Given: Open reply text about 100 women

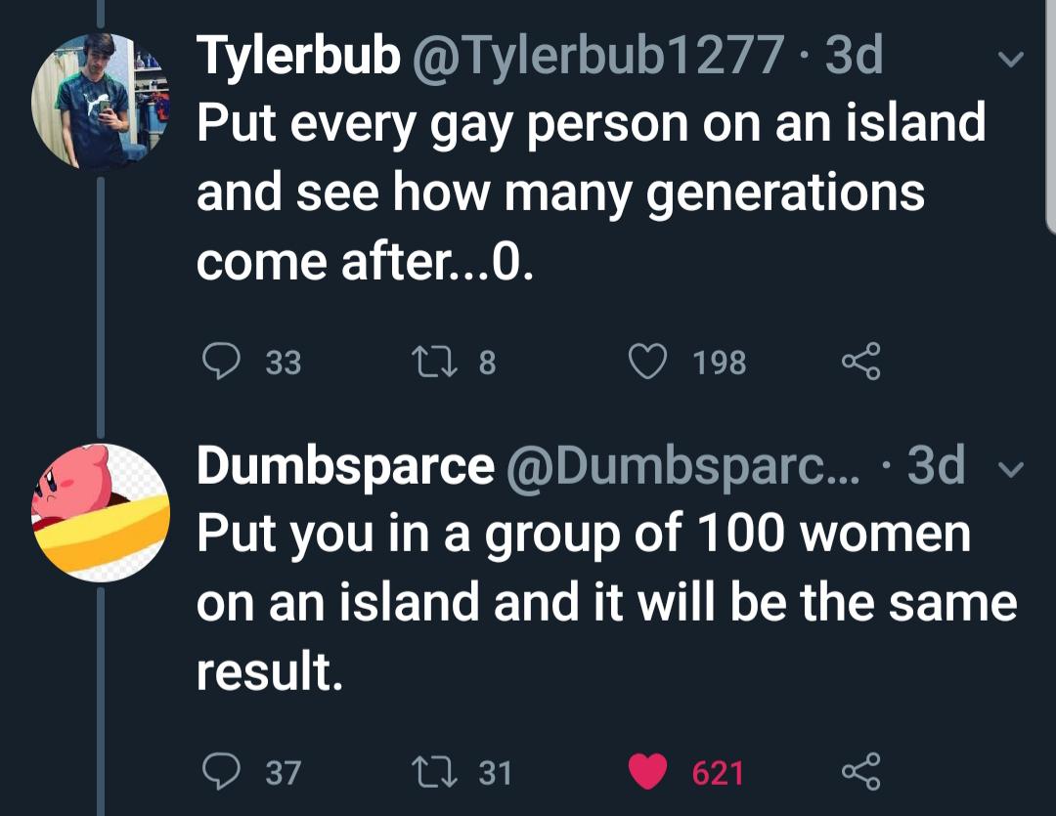Looking at the screenshot, I should [606, 601].
